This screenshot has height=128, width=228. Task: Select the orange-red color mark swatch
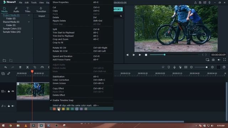pos(54,109)
